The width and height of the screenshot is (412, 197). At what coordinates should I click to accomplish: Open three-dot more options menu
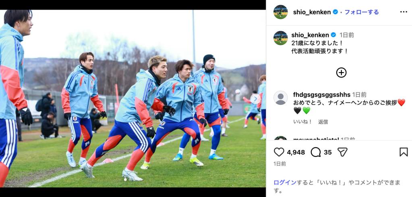pos(404,12)
